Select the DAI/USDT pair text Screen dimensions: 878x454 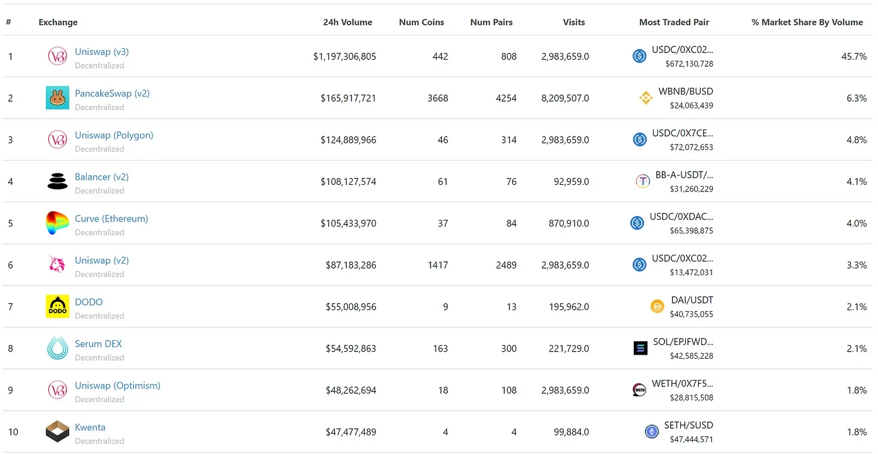click(692, 300)
